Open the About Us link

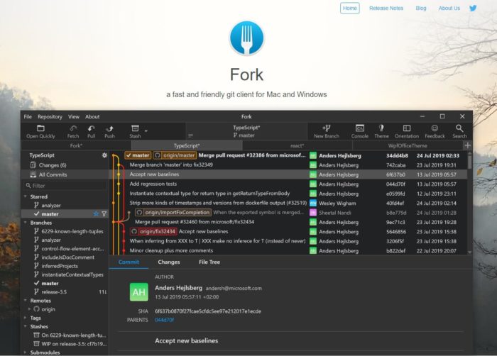click(449, 9)
